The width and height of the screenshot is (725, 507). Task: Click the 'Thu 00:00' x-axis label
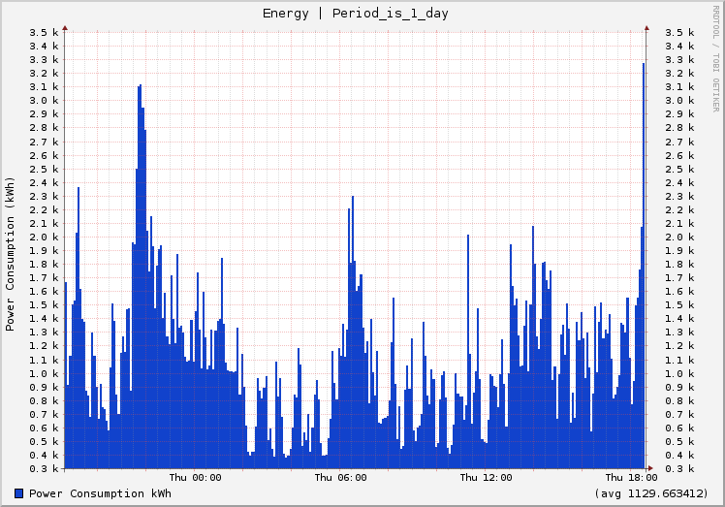[x=195, y=477]
